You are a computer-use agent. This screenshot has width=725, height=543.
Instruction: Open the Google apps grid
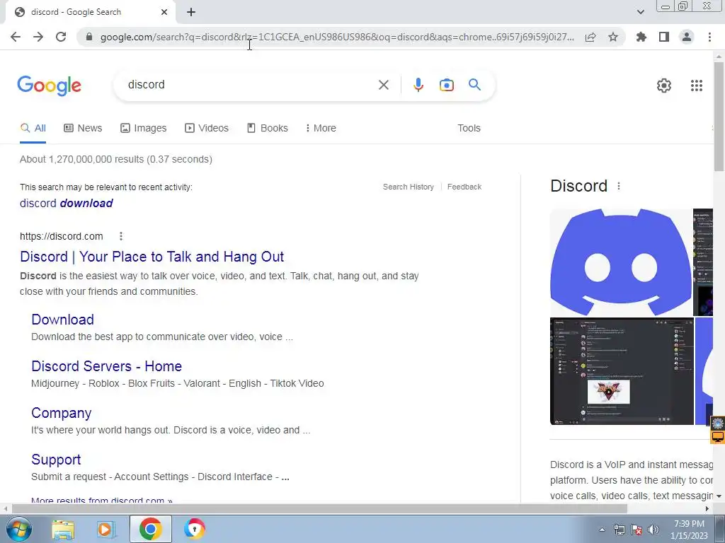(x=697, y=86)
